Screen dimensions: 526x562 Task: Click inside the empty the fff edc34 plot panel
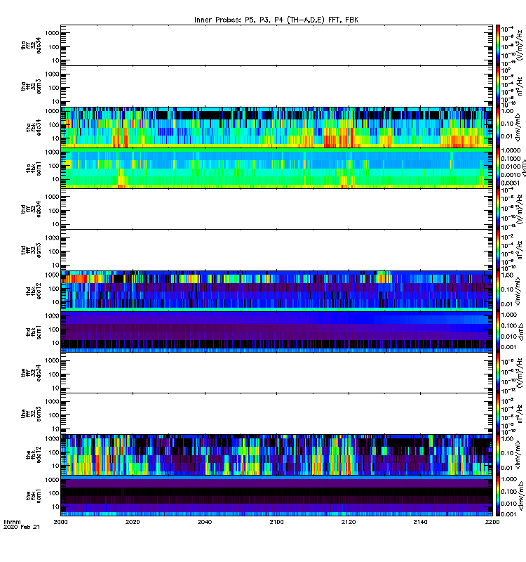point(276,373)
